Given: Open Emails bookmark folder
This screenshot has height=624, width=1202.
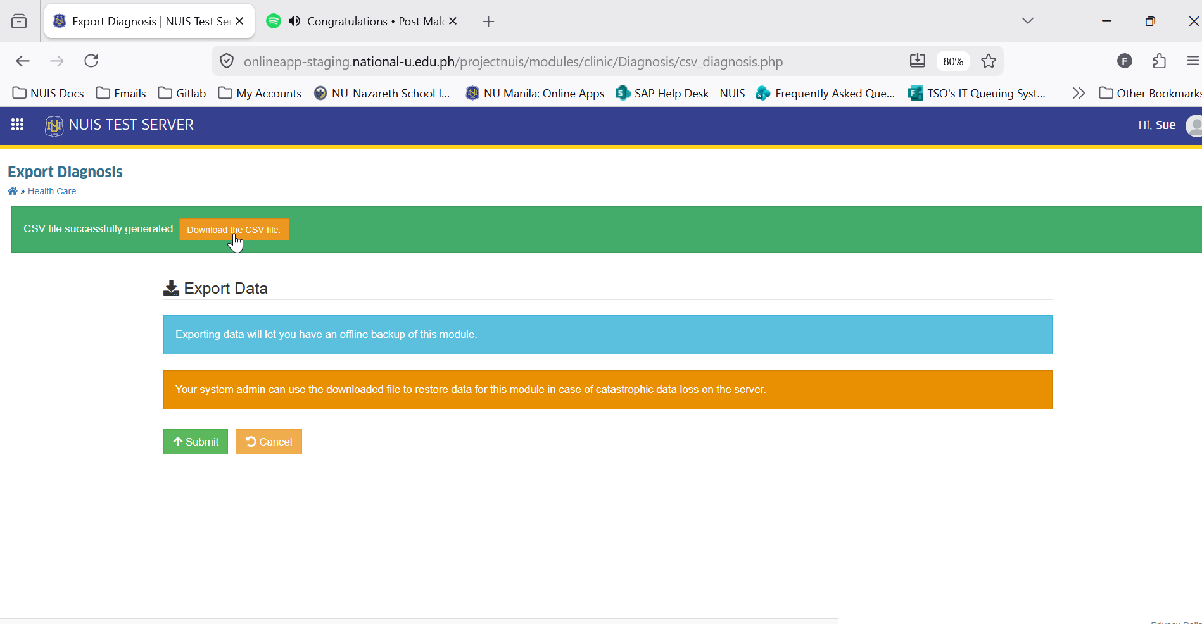Looking at the screenshot, I should [121, 93].
